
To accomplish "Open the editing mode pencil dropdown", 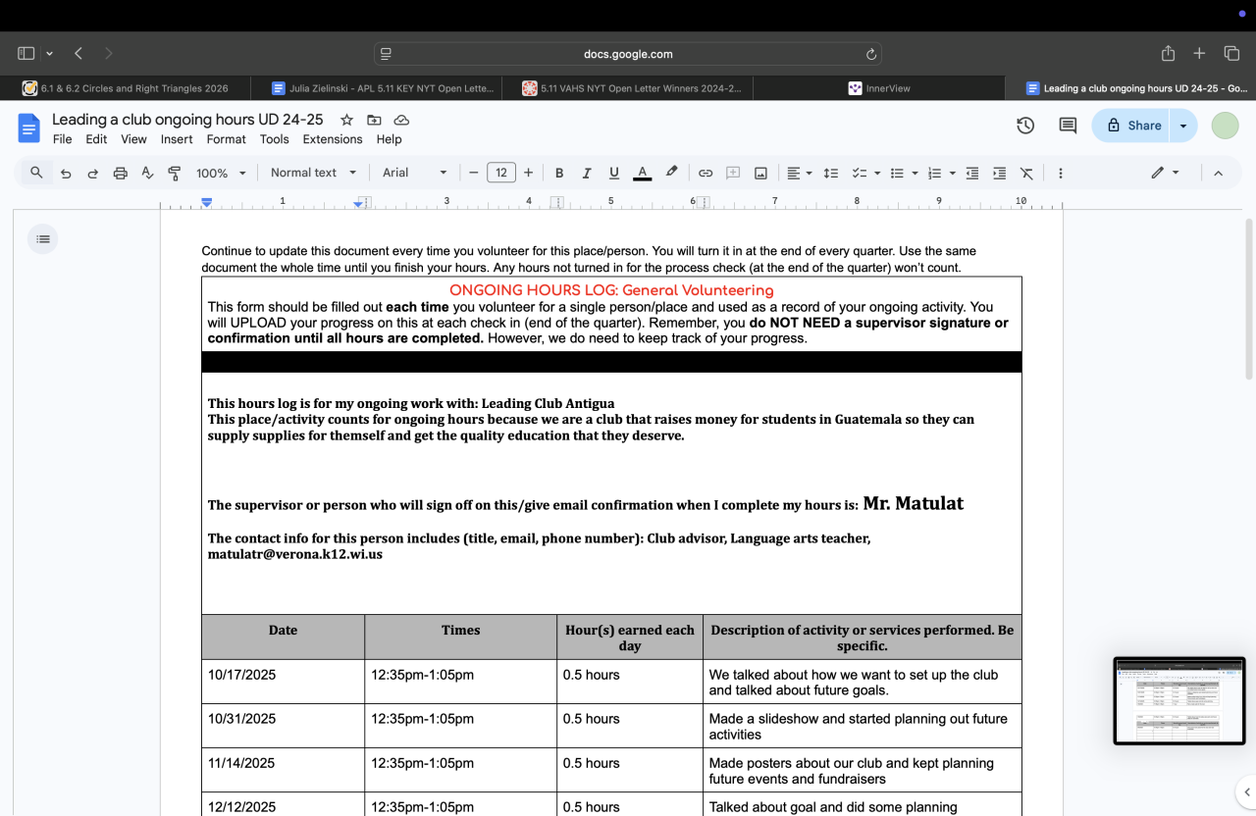I will point(1166,173).
